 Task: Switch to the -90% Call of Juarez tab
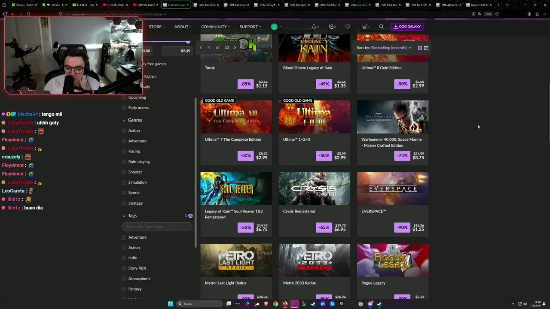point(238,5)
